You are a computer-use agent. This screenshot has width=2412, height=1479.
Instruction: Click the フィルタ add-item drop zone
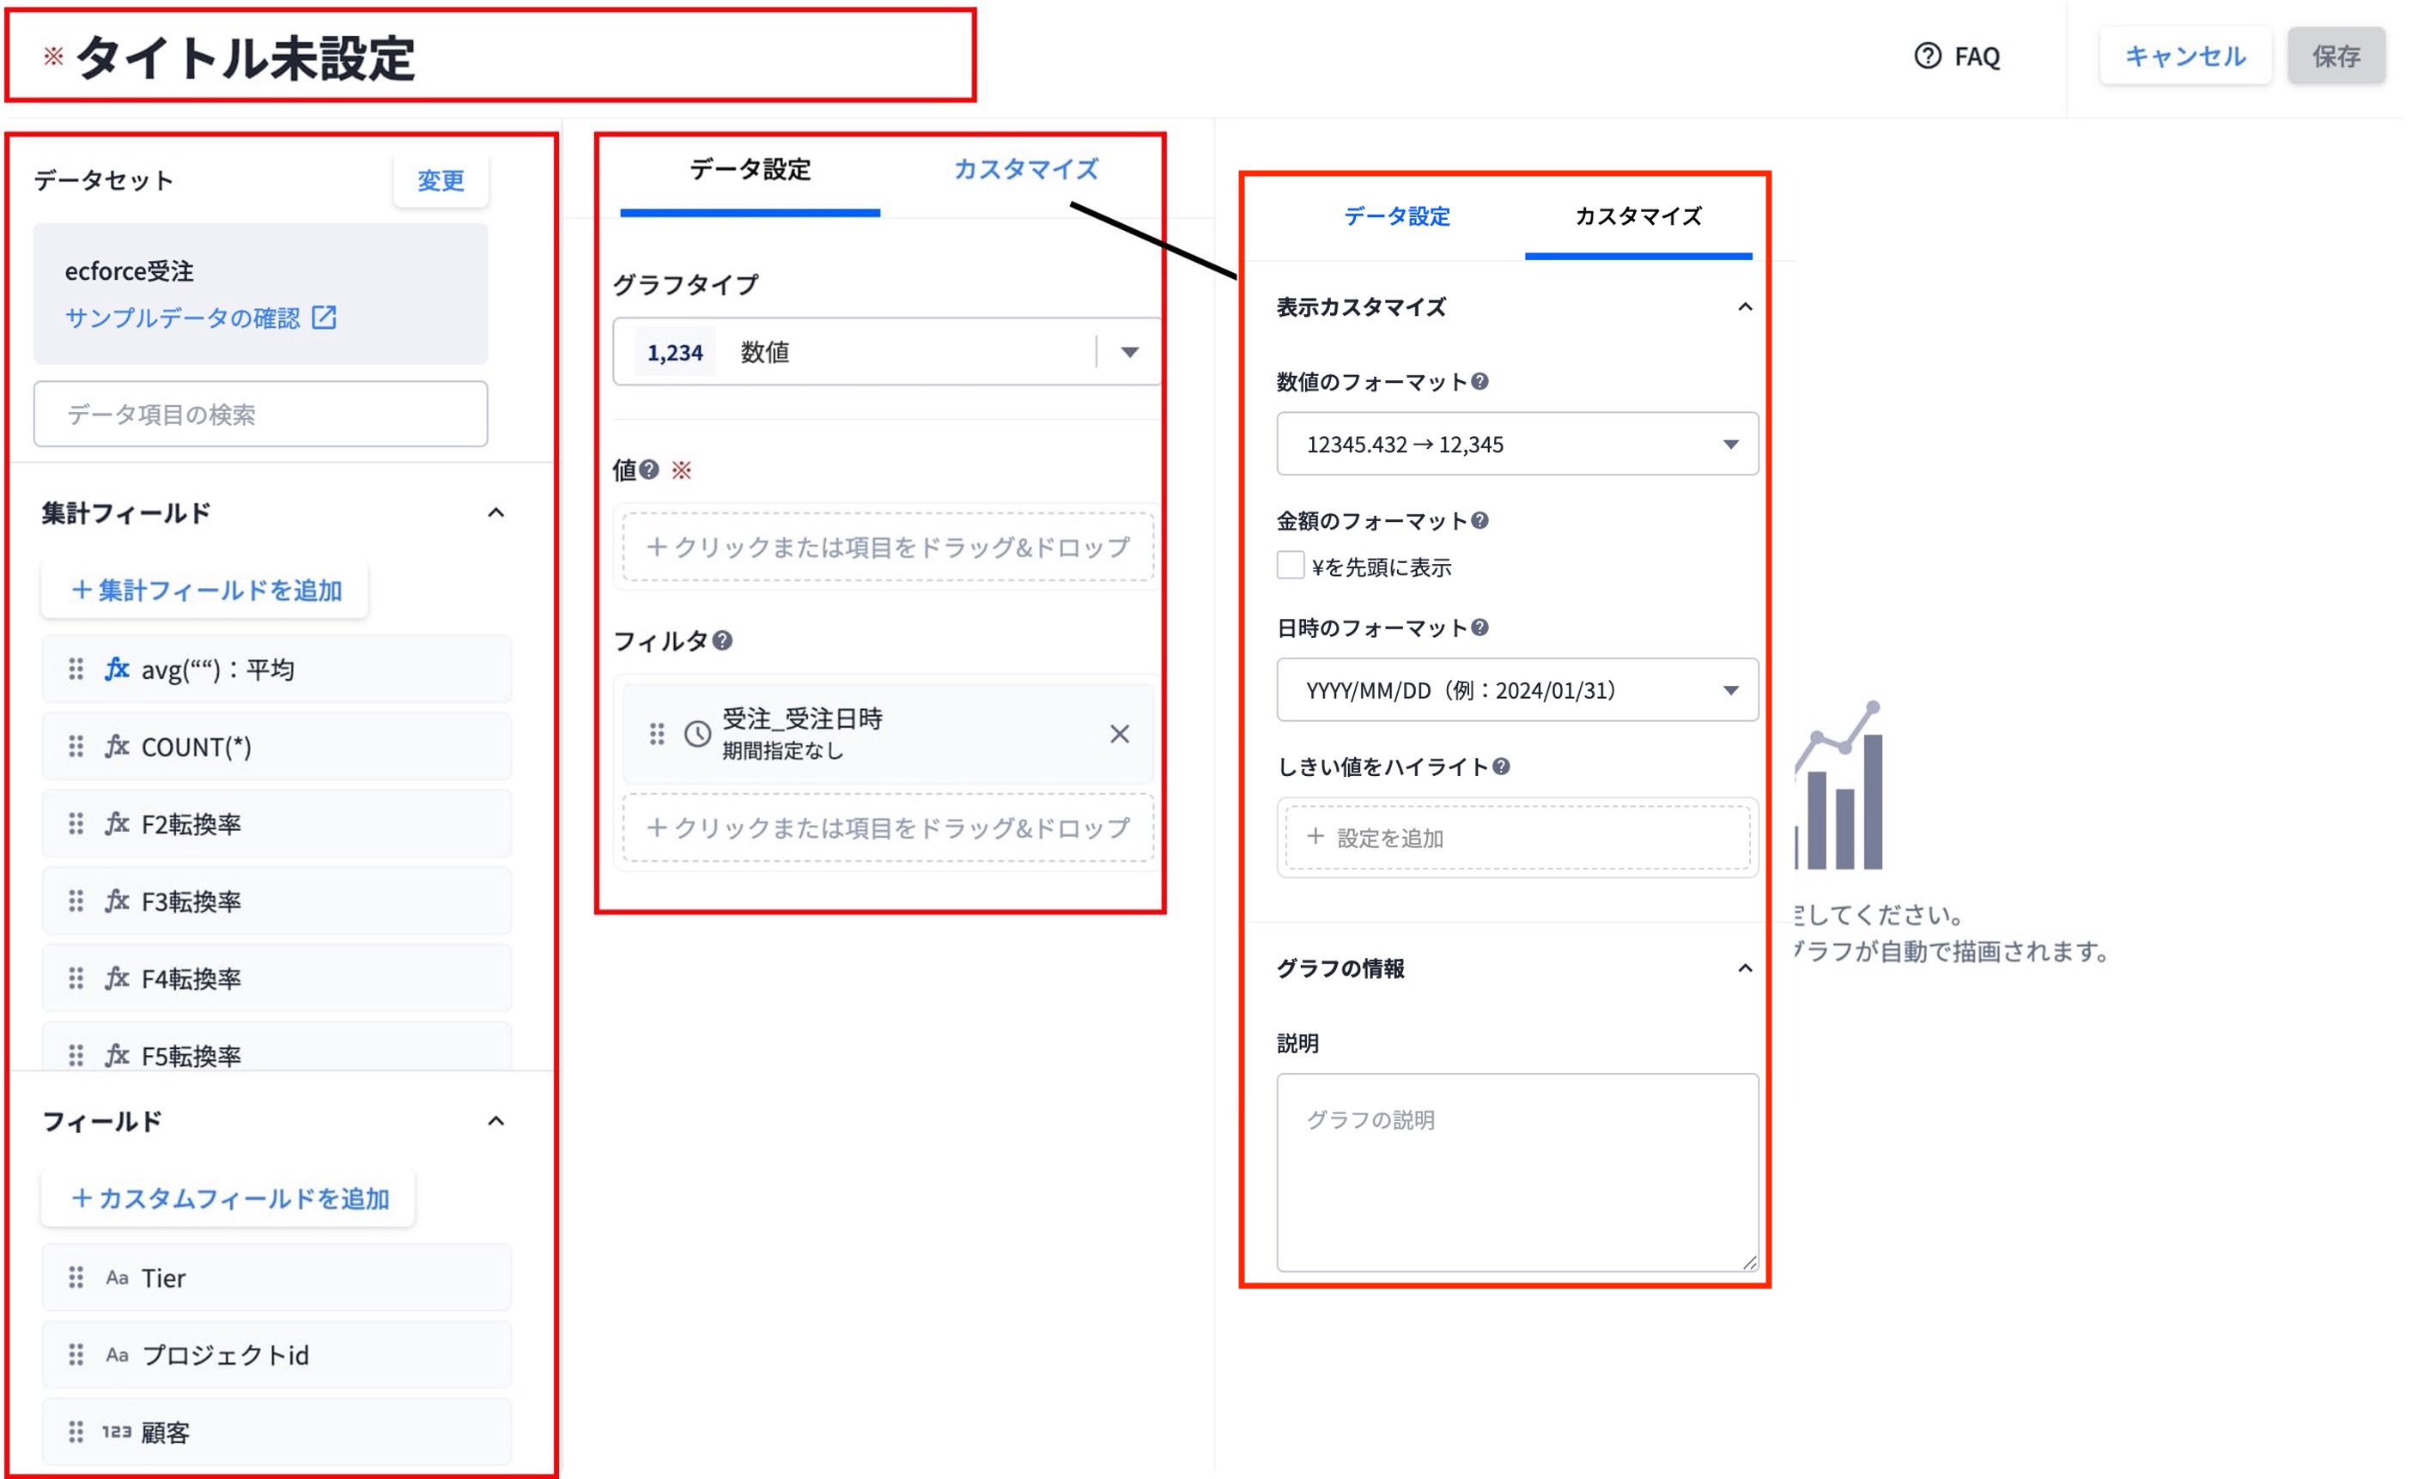click(888, 828)
